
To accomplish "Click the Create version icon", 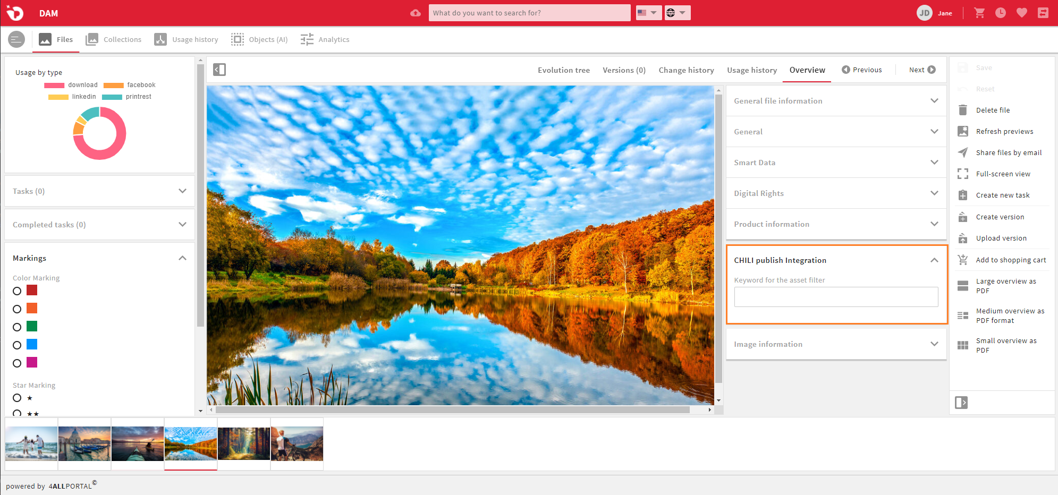I will tap(963, 217).
